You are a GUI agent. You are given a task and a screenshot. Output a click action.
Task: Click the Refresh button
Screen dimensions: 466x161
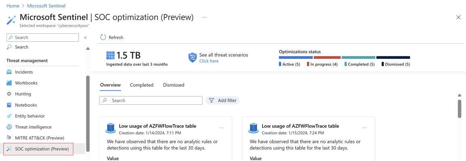[x=112, y=37]
